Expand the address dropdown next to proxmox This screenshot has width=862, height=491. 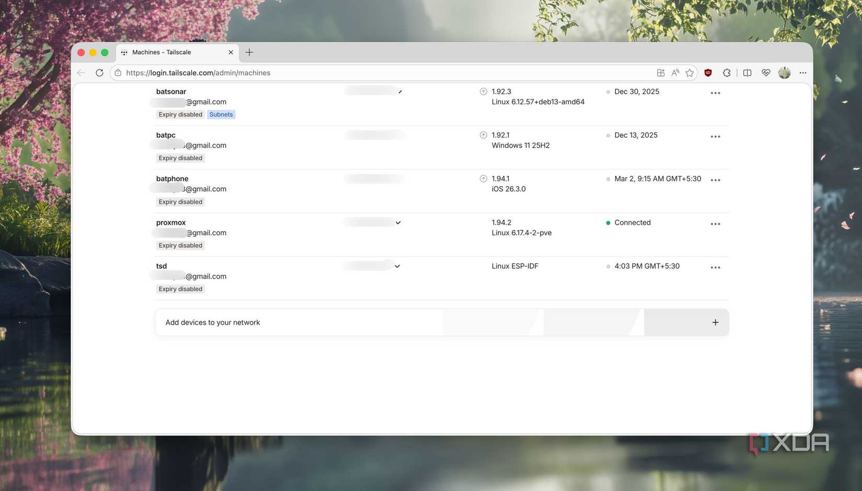point(398,222)
